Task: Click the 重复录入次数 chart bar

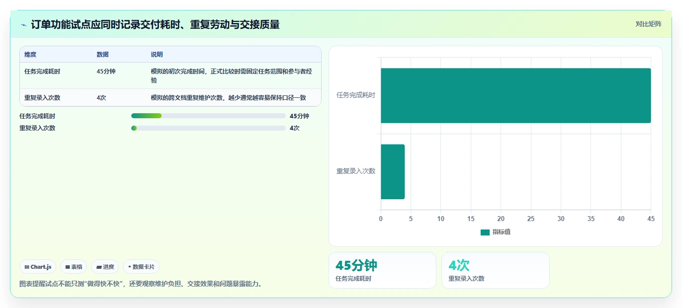Action: (393, 172)
